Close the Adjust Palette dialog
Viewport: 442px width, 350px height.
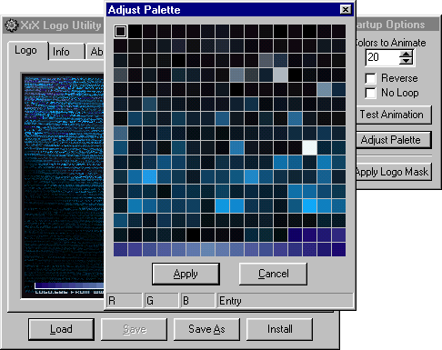click(346, 10)
